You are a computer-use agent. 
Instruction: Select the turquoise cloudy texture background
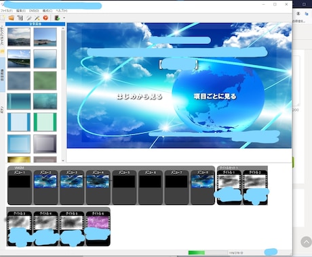click(x=45, y=101)
